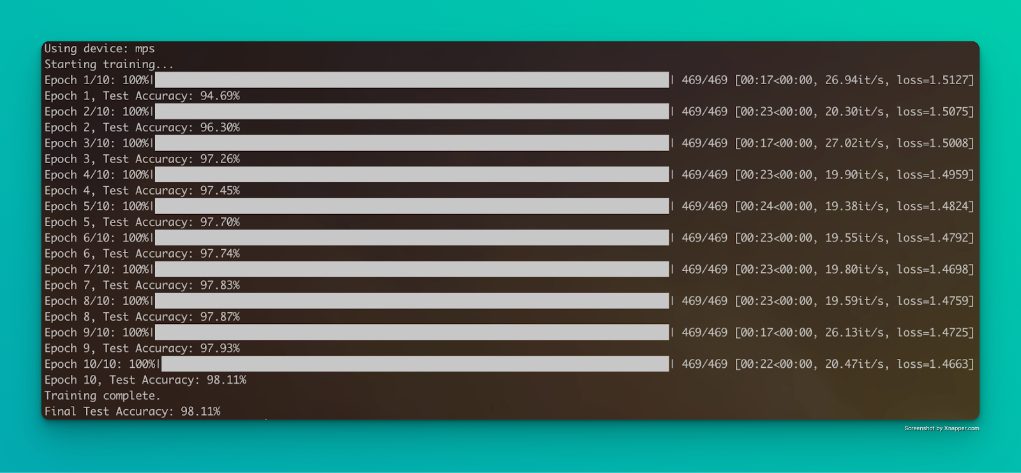Select 'Epoch 3, Test Accuracy: 97.26%' text
The image size is (1021, 473).
pyautogui.click(x=142, y=159)
